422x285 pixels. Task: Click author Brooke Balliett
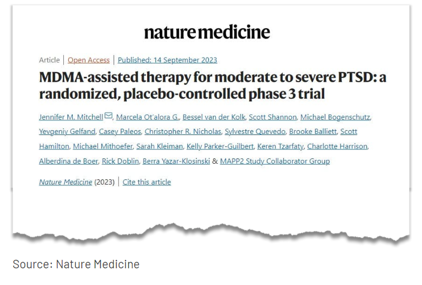pos(313,132)
